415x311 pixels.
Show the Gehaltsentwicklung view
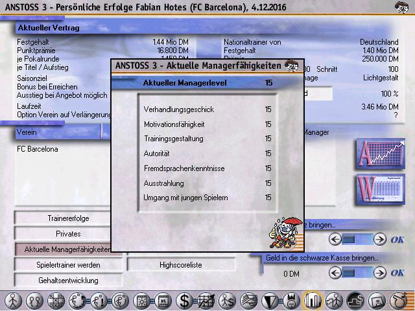click(x=68, y=281)
